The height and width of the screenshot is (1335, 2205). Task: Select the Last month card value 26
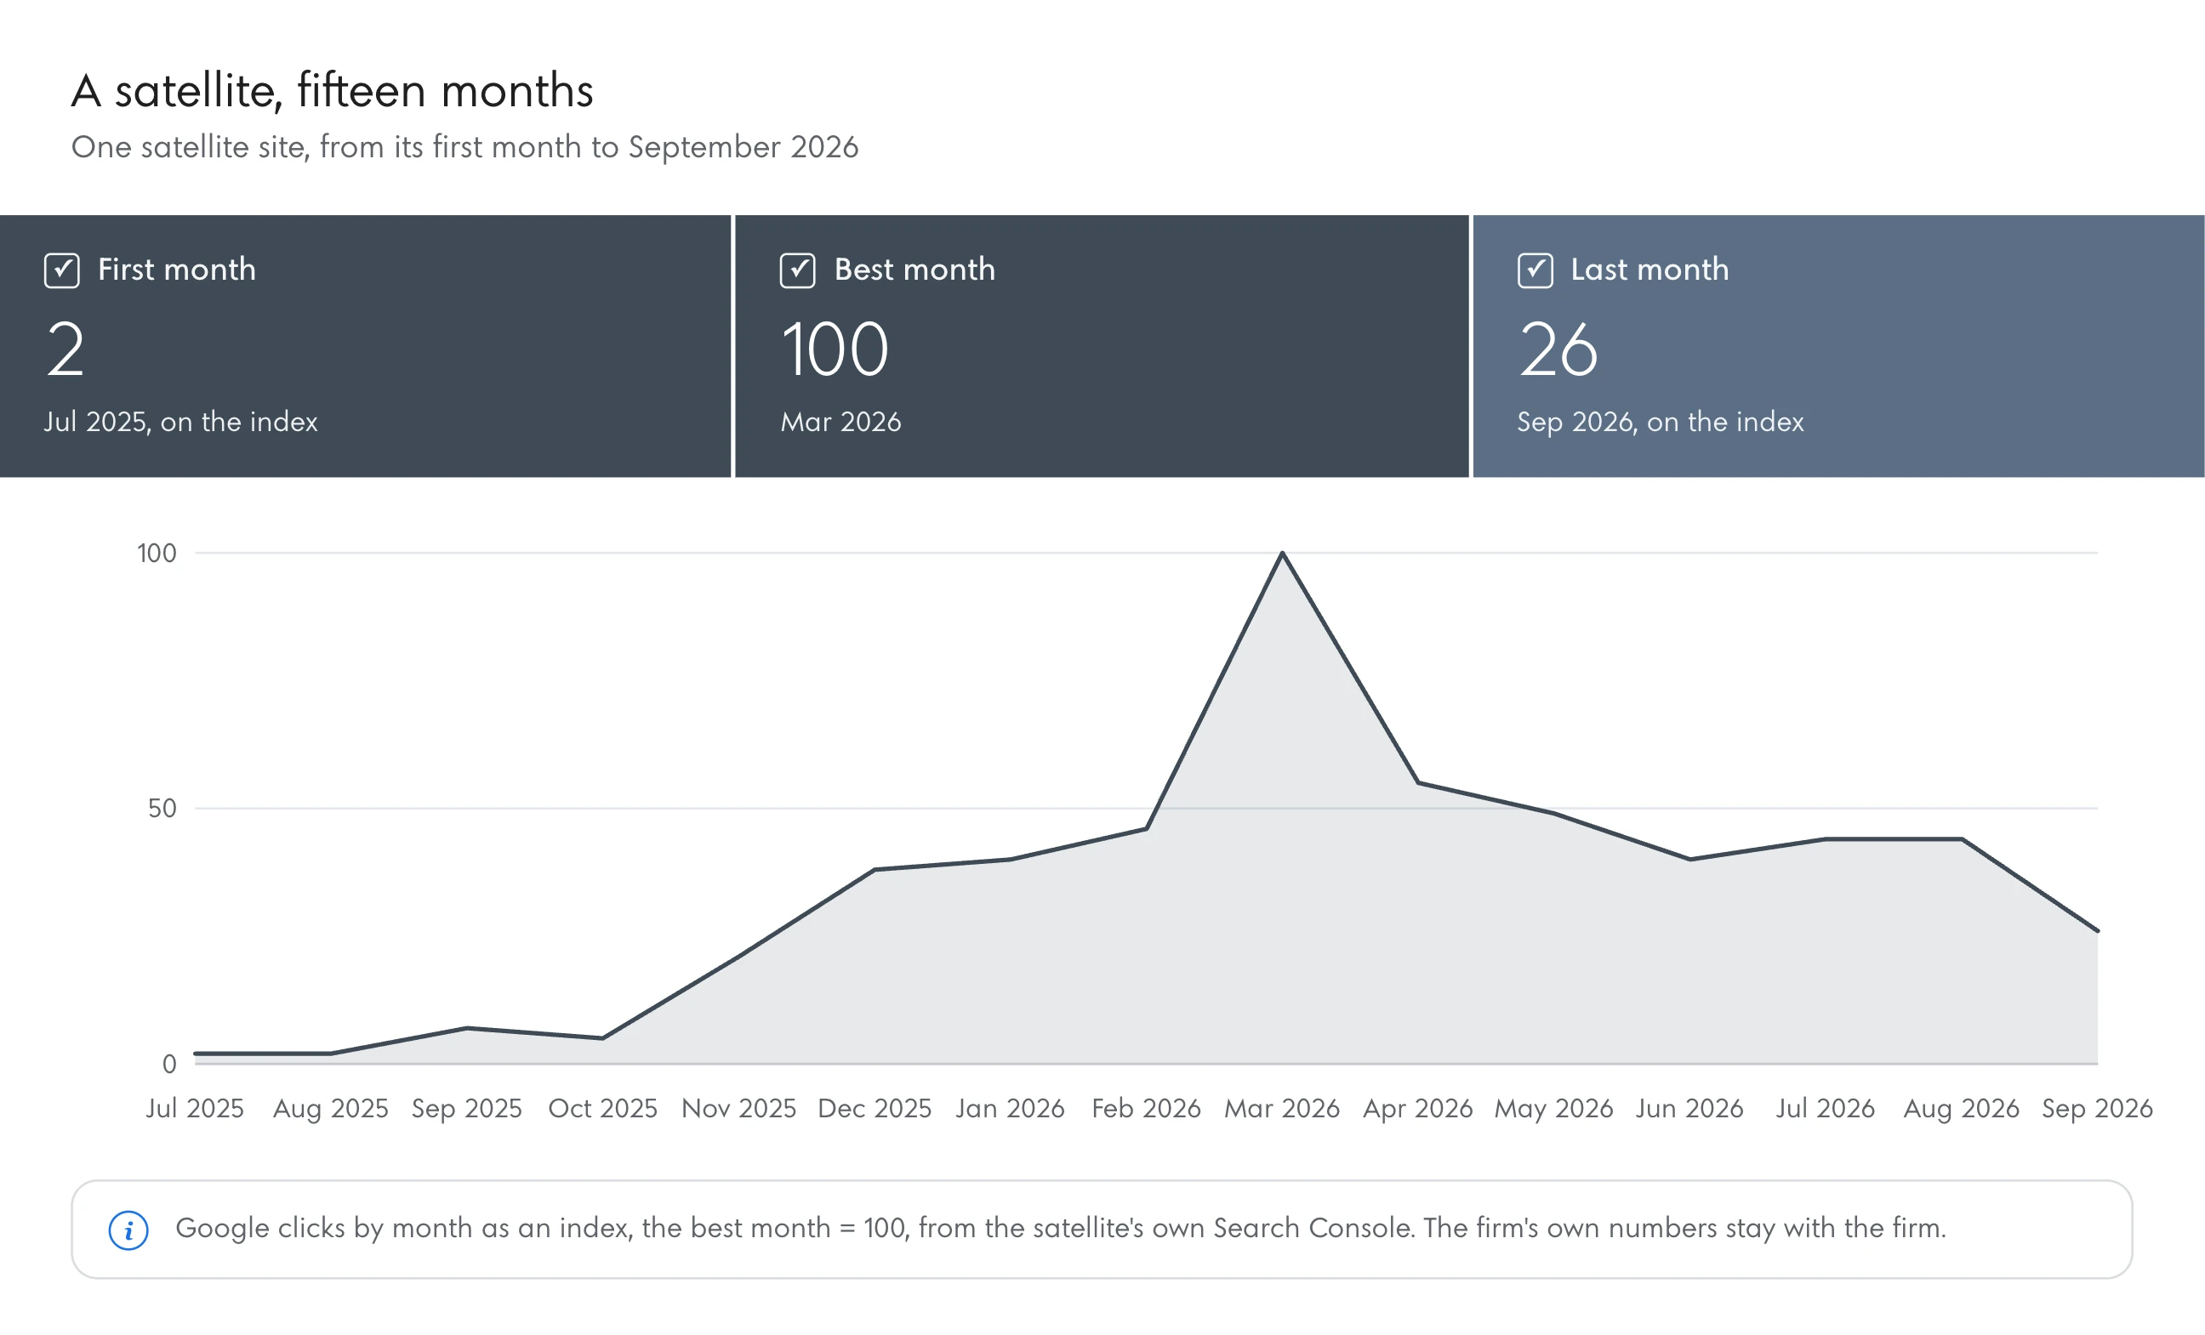coord(1558,349)
